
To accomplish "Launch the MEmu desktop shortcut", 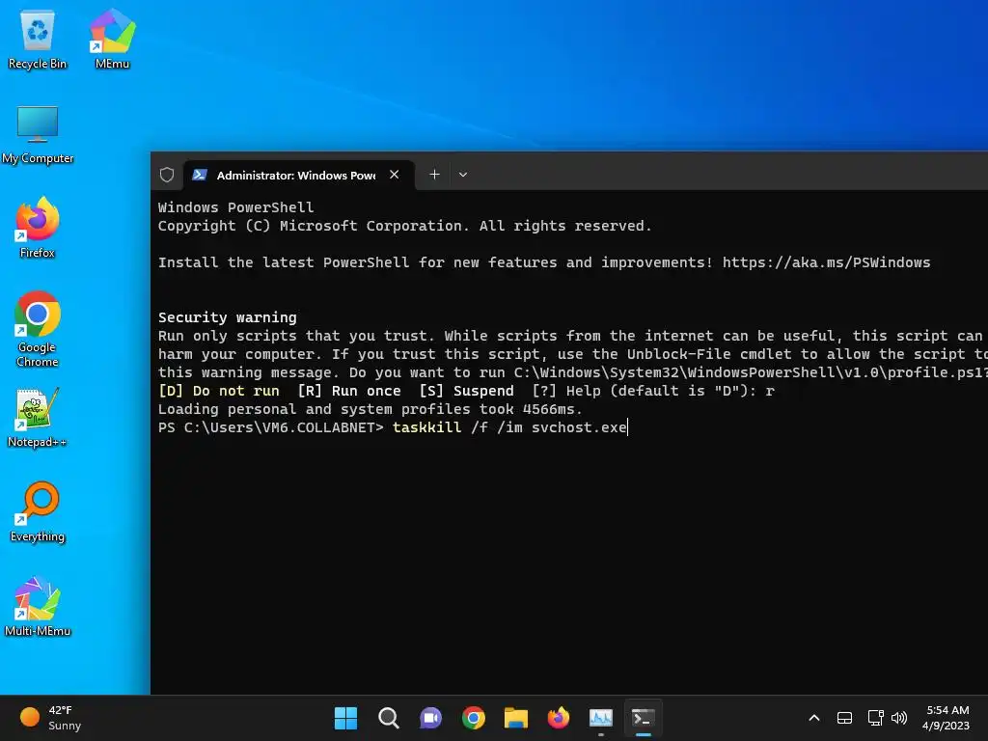I will (x=112, y=39).
